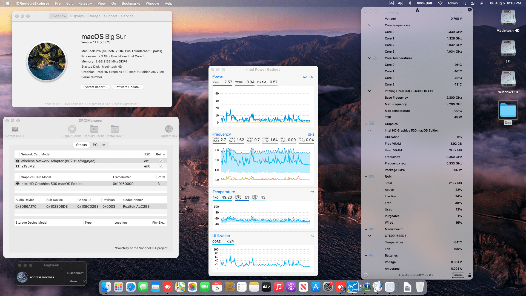Viewport: 526px width, 296px height.
Task: Click HWMonitorSMC2 settings gear icon
Action: (366, 275)
